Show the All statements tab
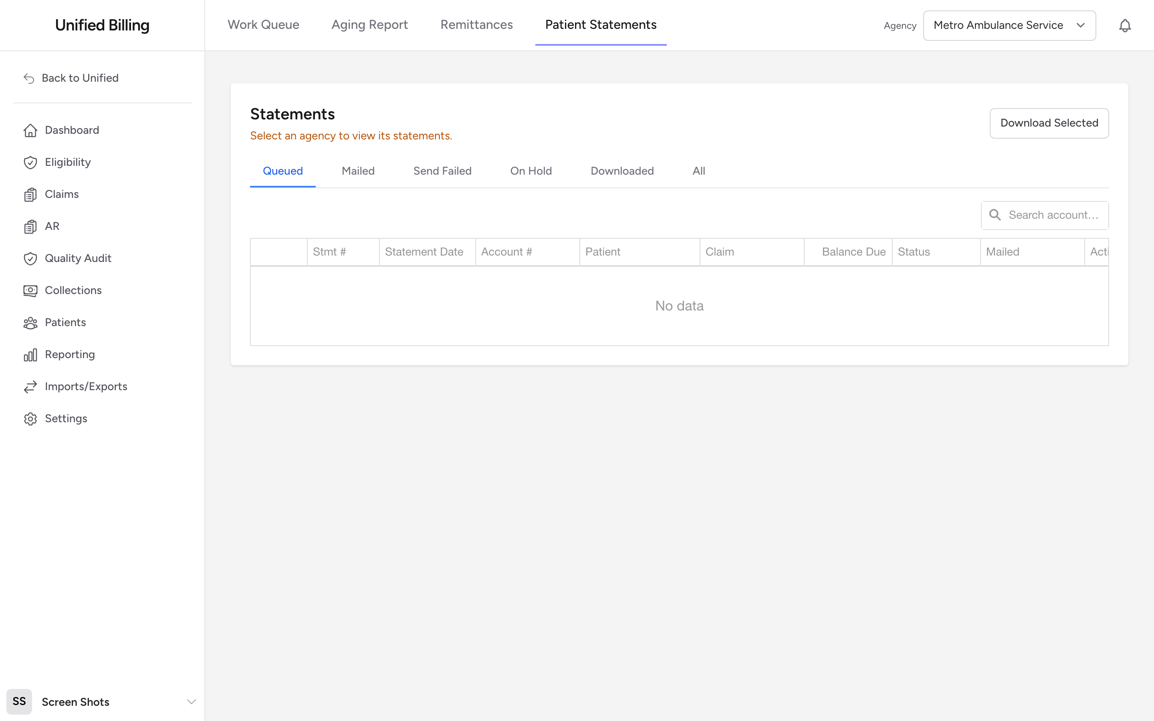1154x721 pixels. coord(698,171)
